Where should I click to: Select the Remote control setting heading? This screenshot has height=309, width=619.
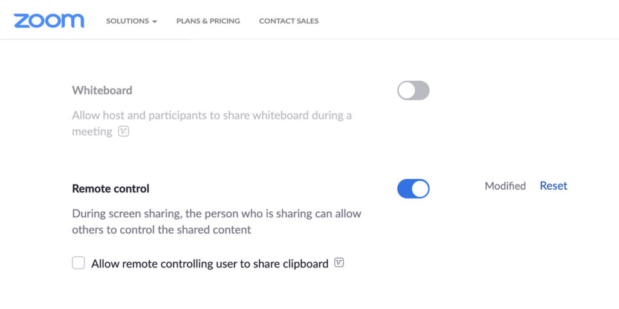111,188
